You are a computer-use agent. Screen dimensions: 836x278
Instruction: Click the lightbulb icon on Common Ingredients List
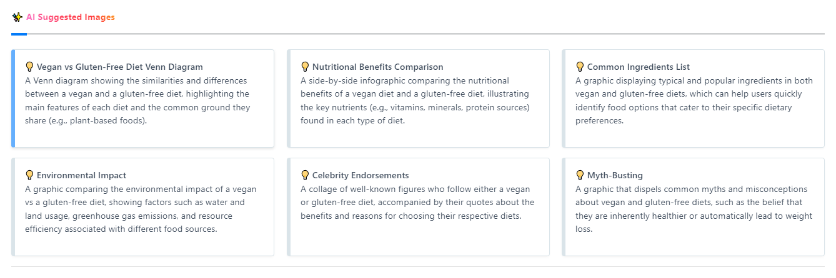[x=580, y=66]
